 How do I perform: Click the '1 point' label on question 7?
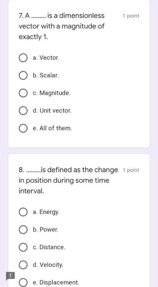point(131,16)
